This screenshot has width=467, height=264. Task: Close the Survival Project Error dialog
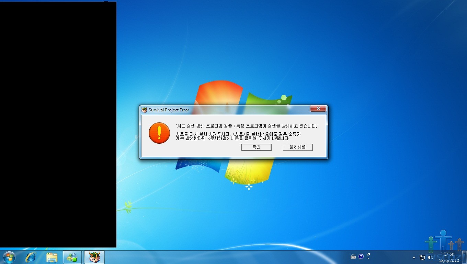[x=318, y=109]
